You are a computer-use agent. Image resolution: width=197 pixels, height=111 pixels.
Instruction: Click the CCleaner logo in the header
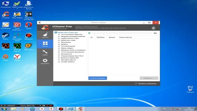point(45,27)
